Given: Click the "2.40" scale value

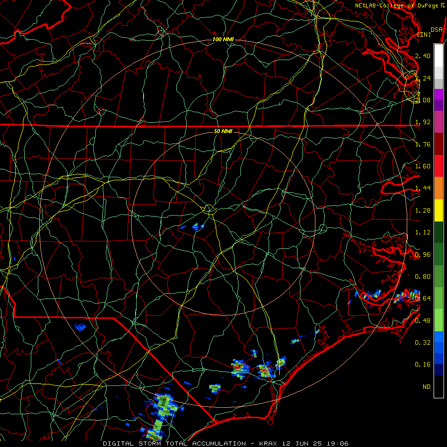Looking at the screenshot, I should click(423, 56).
